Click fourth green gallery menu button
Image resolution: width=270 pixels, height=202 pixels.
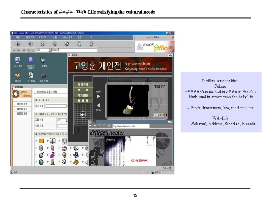[x=83, y=101]
